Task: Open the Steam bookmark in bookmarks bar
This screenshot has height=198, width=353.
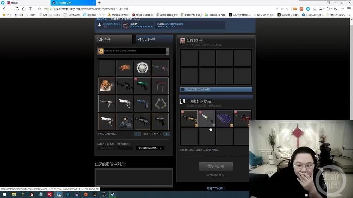Action: pyautogui.click(x=288, y=15)
